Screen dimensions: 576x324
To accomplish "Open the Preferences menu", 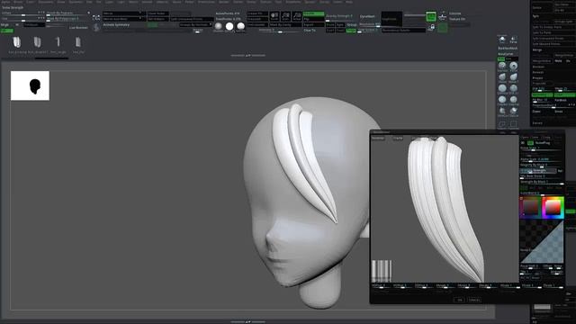I will click(206, 2).
